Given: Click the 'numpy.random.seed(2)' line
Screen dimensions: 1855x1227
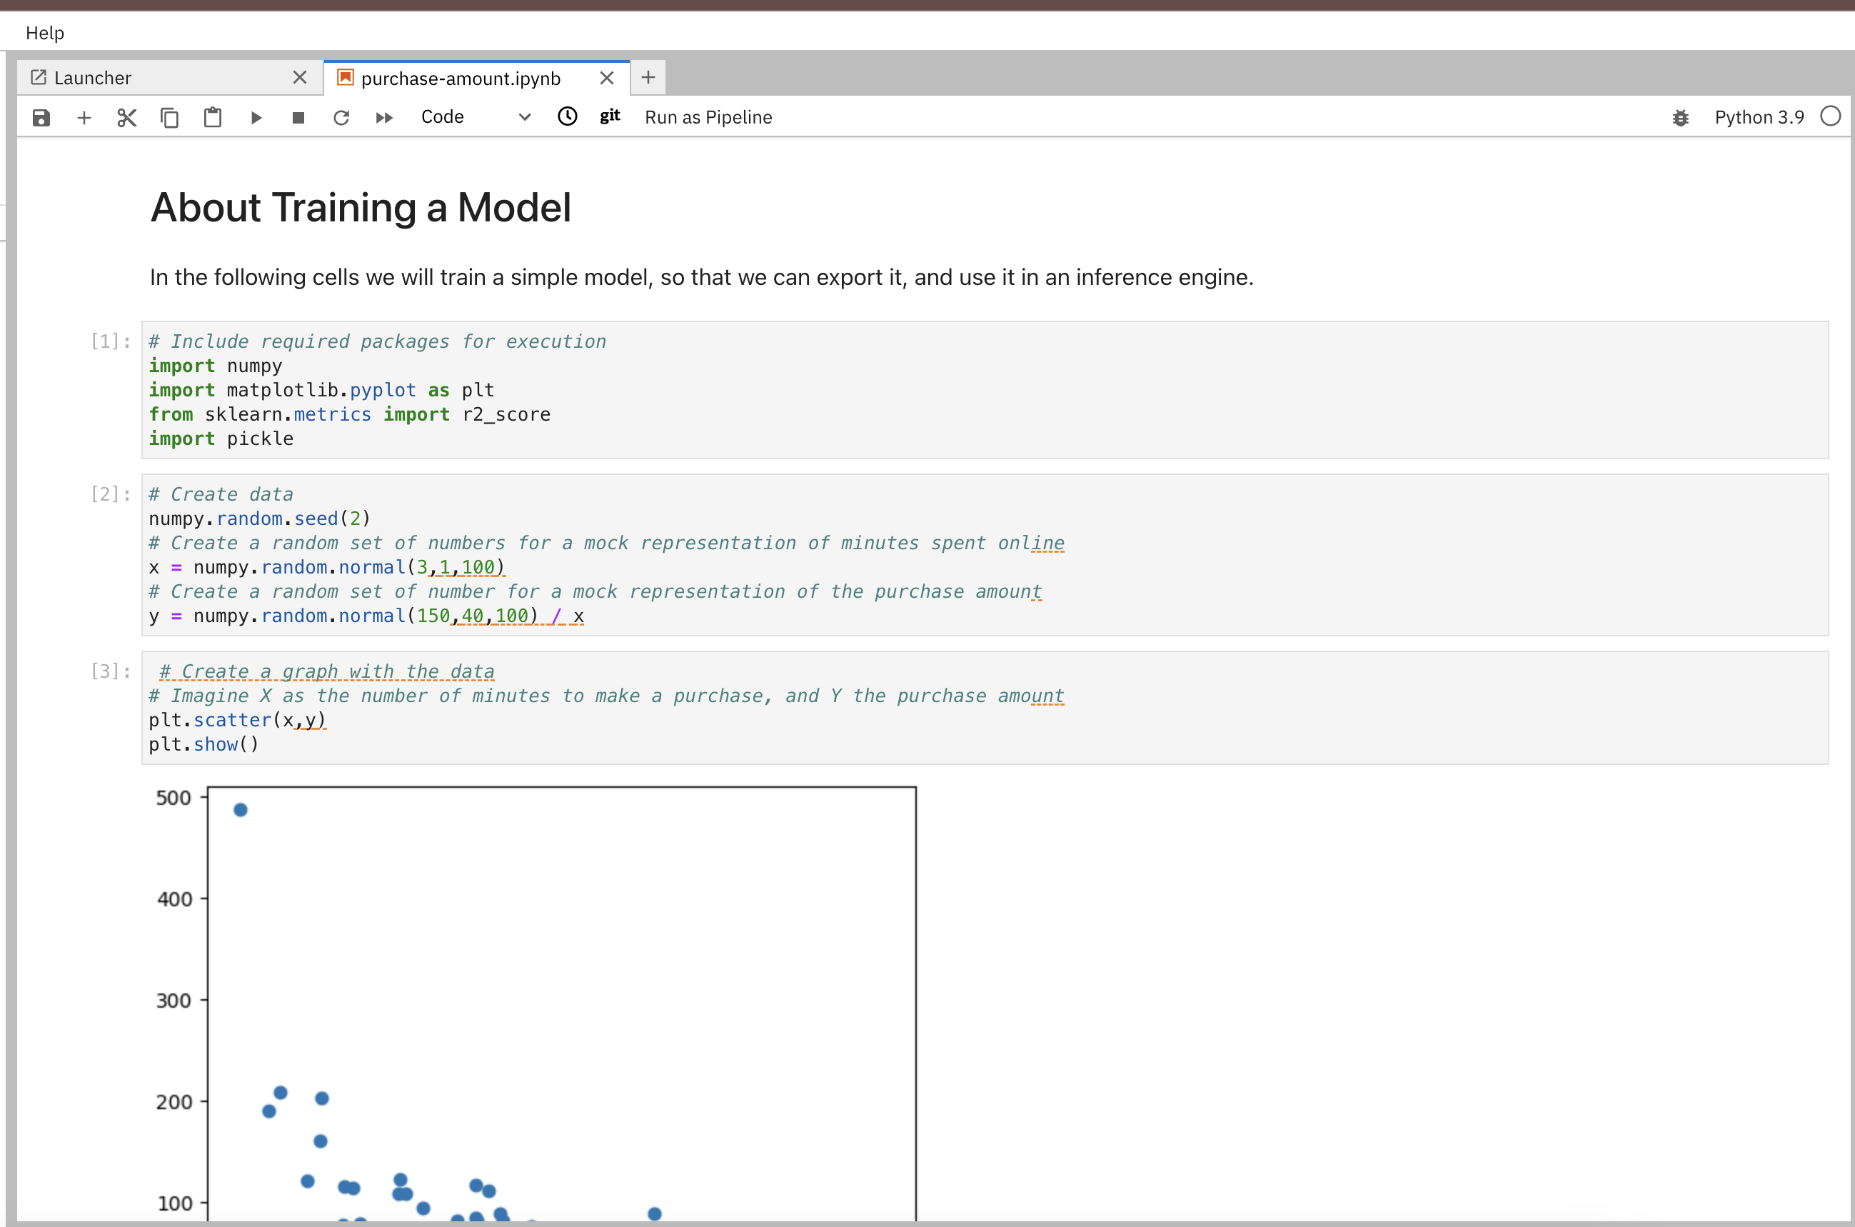Looking at the screenshot, I should pos(260,519).
